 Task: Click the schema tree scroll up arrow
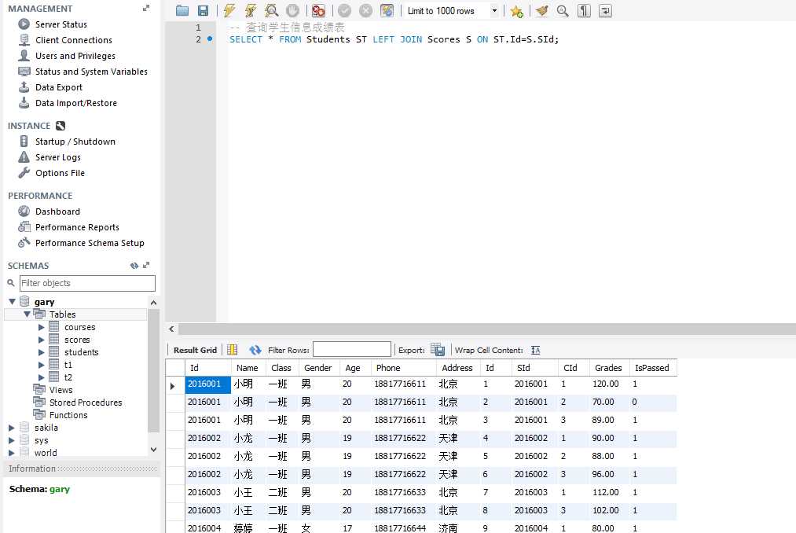click(153, 303)
